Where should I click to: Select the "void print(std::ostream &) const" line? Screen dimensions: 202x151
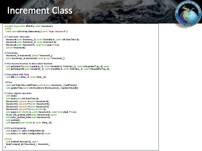(x=22, y=141)
